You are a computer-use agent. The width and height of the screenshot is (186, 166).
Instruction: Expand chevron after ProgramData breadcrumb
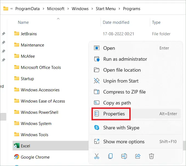[x=43, y=9]
